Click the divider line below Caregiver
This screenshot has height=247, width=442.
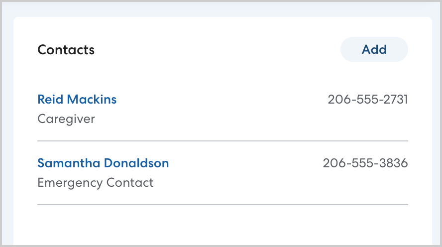[x=222, y=141]
